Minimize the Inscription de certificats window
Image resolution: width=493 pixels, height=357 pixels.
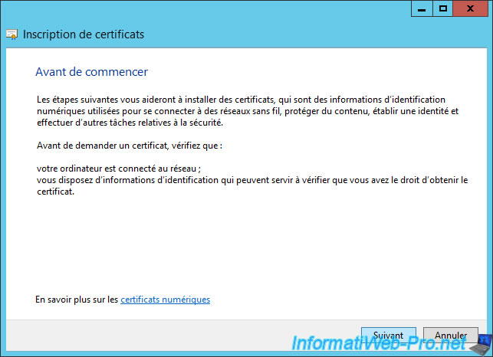click(x=422, y=8)
